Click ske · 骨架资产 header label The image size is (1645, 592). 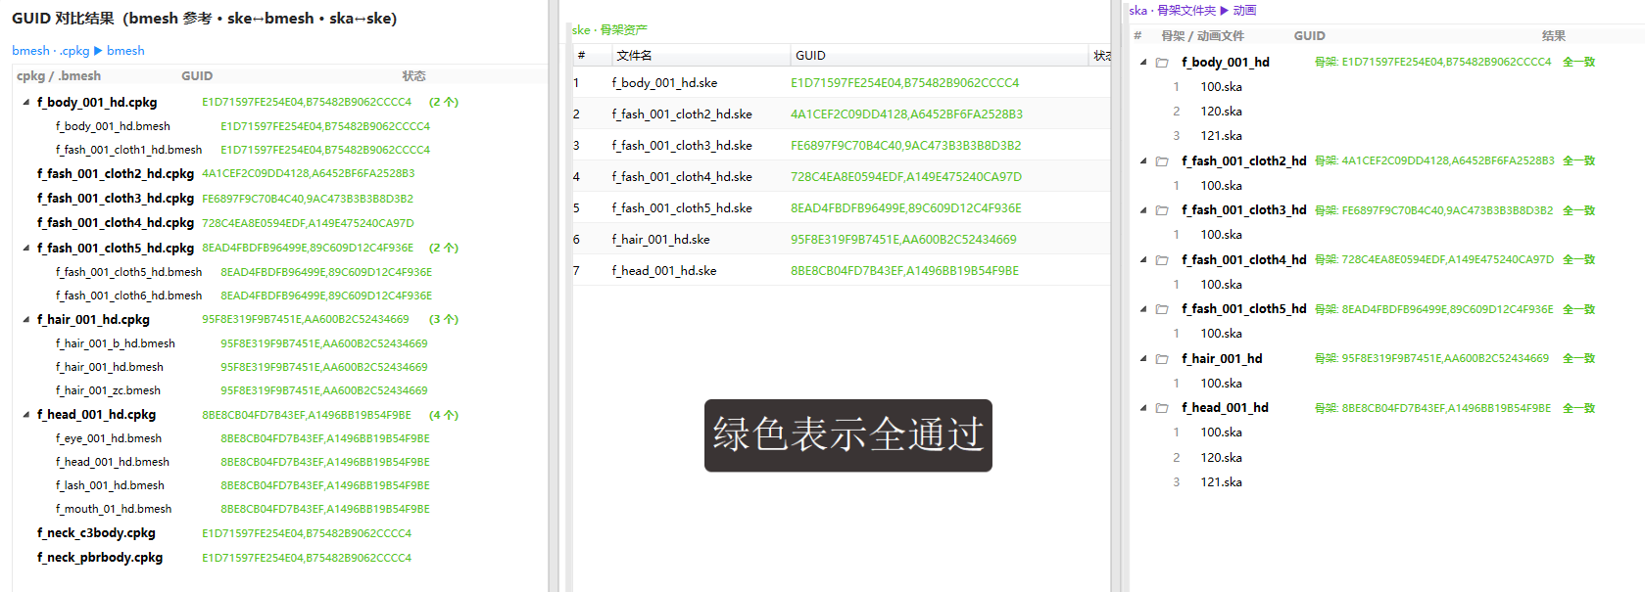[609, 30]
